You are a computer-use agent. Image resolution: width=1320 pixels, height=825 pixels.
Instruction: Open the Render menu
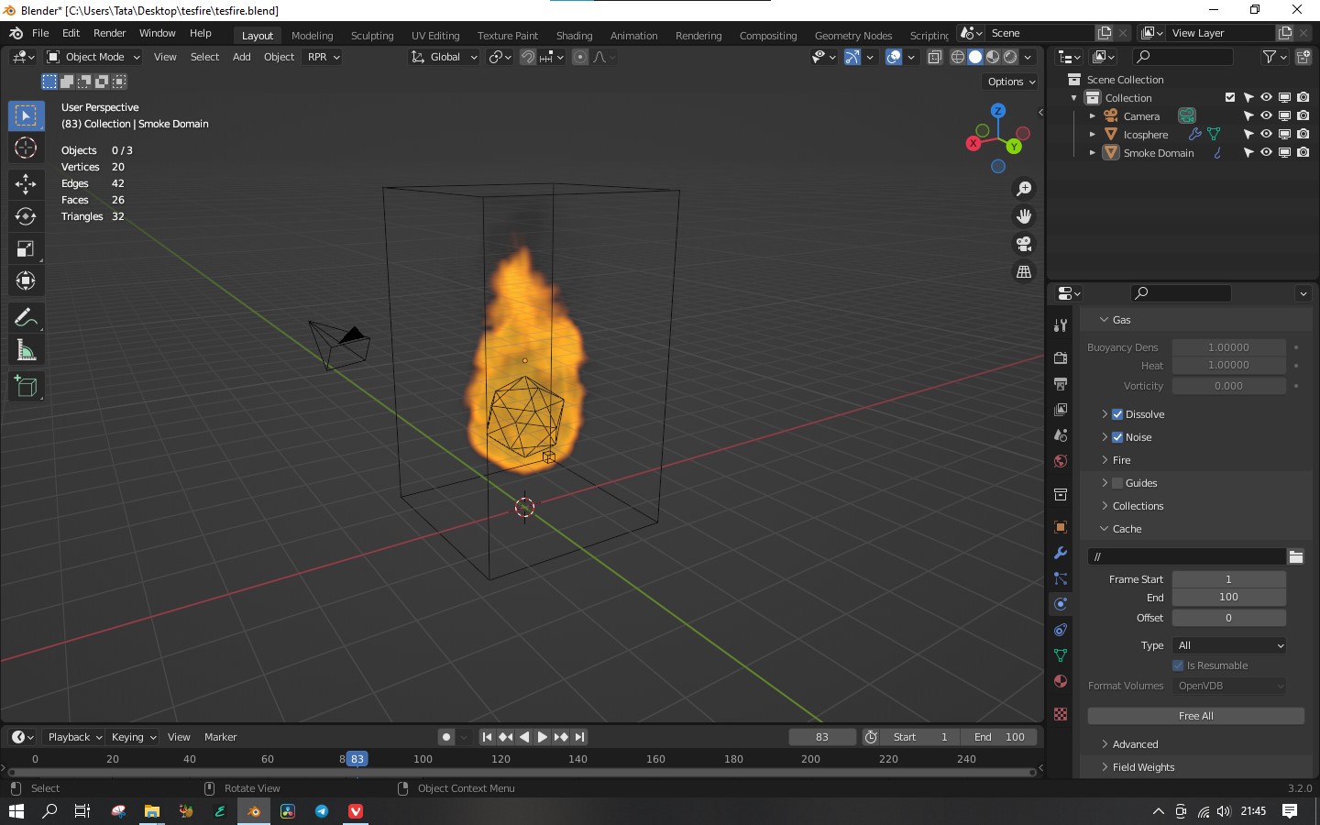coord(109,33)
